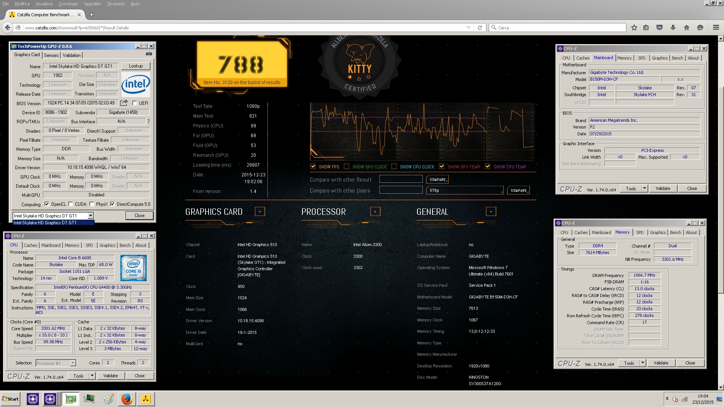Viewport: 724px width, 407px height.
Task: Toggle the SHOW CPU TEMP checkbox
Action: click(x=488, y=167)
